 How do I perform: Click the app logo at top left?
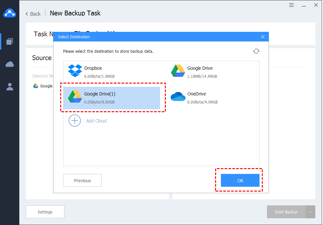point(9,13)
